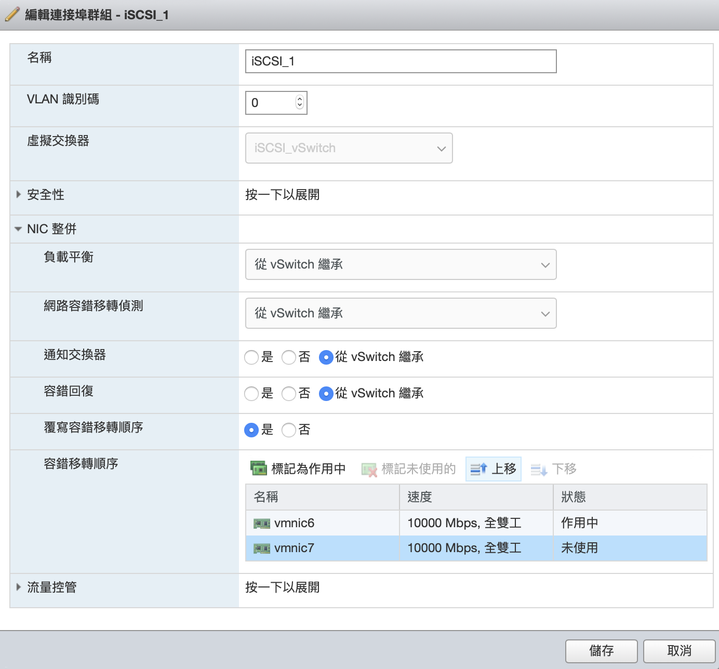The image size is (719, 669).
Task: Click 按一下以展開 beside 流量控管
Action: (x=283, y=587)
